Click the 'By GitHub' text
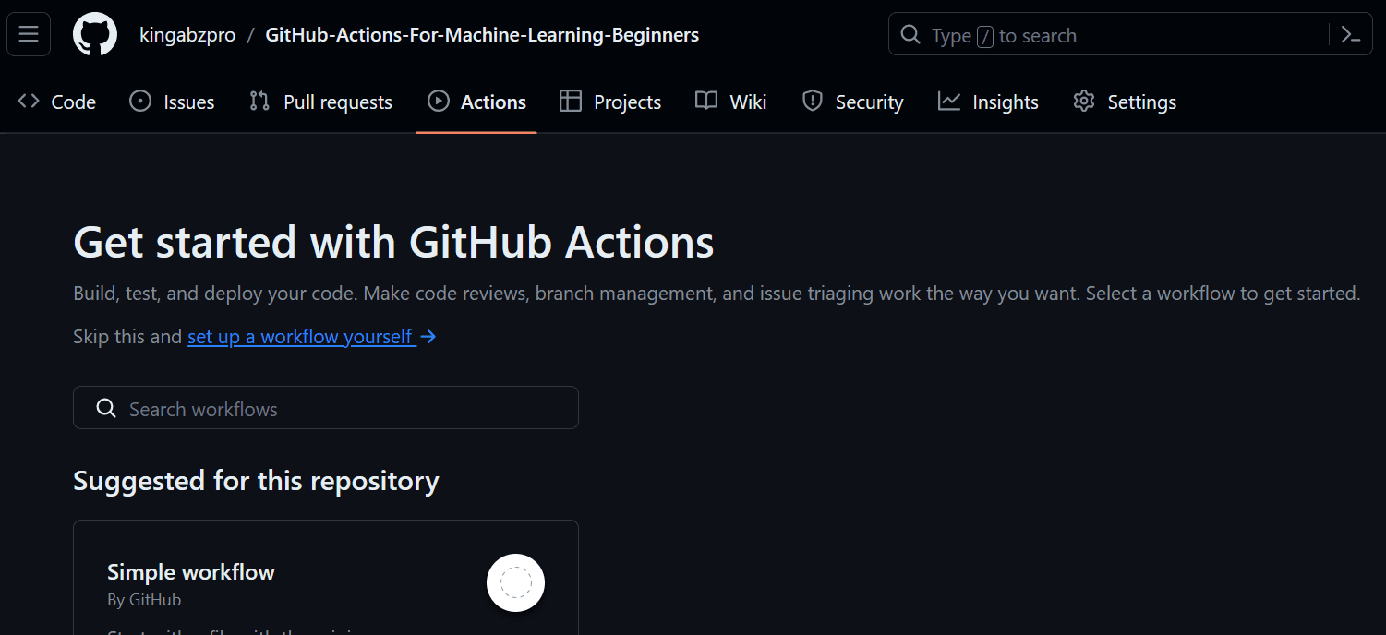The width and height of the screenshot is (1386, 635). [144, 600]
